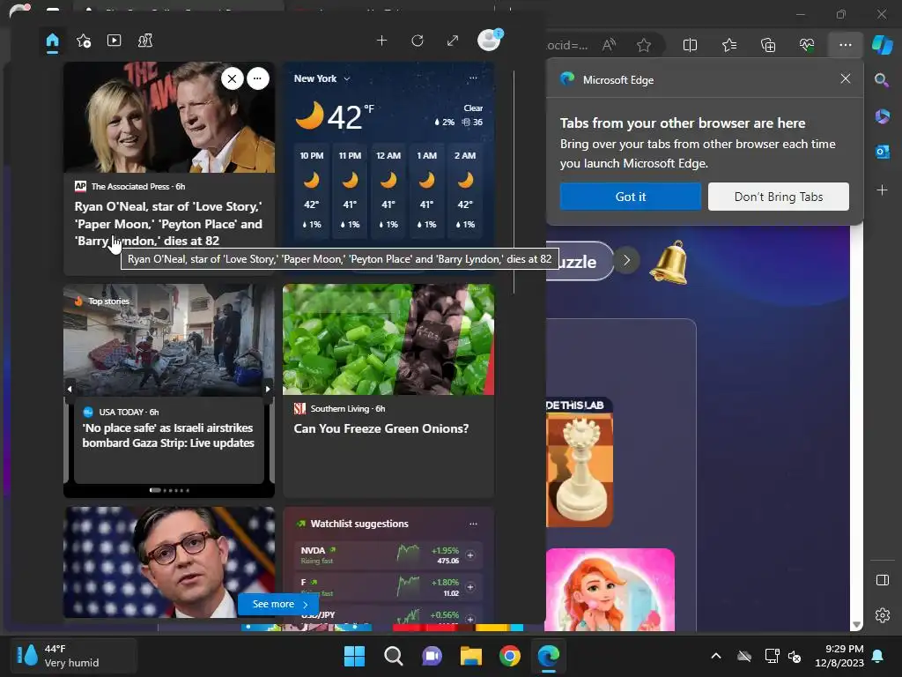The width and height of the screenshot is (902, 677).
Task: Open the Play games tab icon in widgets
Action: pyautogui.click(x=145, y=41)
